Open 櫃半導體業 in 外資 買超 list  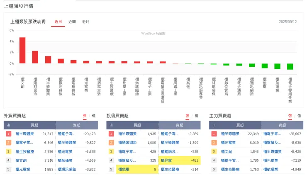coord(24,134)
